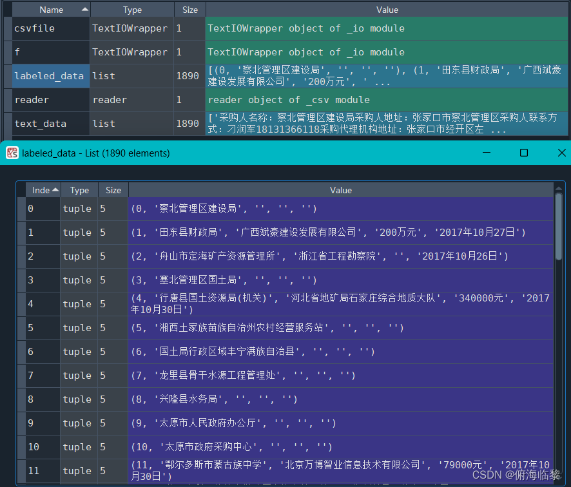Minimize the labeled_data list dialog

488,153
